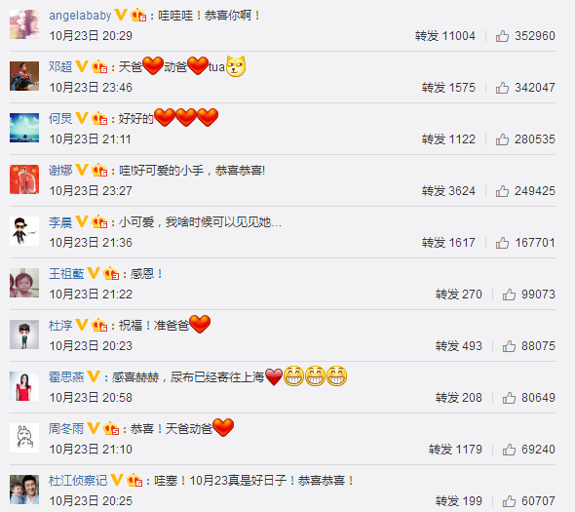This screenshot has width=575, height=512.
Task: Like 杜江侦察记's comment showing 60707
Action: click(509, 501)
